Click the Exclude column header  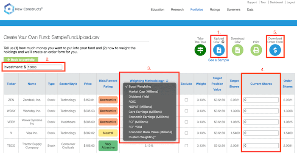click(186, 84)
